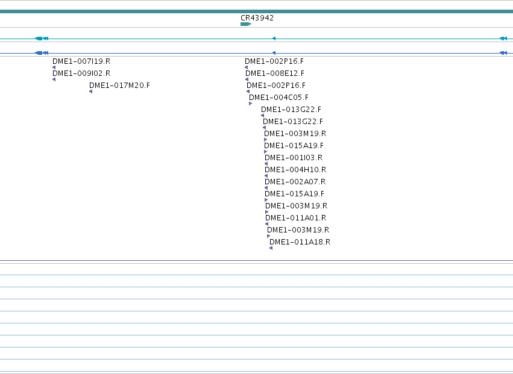Select left exon block on blue transcript
This screenshot has height=374, width=513.
39,53
